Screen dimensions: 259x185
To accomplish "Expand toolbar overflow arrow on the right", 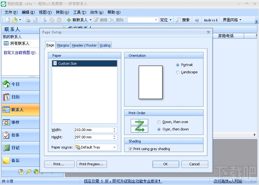I will pos(256,22).
